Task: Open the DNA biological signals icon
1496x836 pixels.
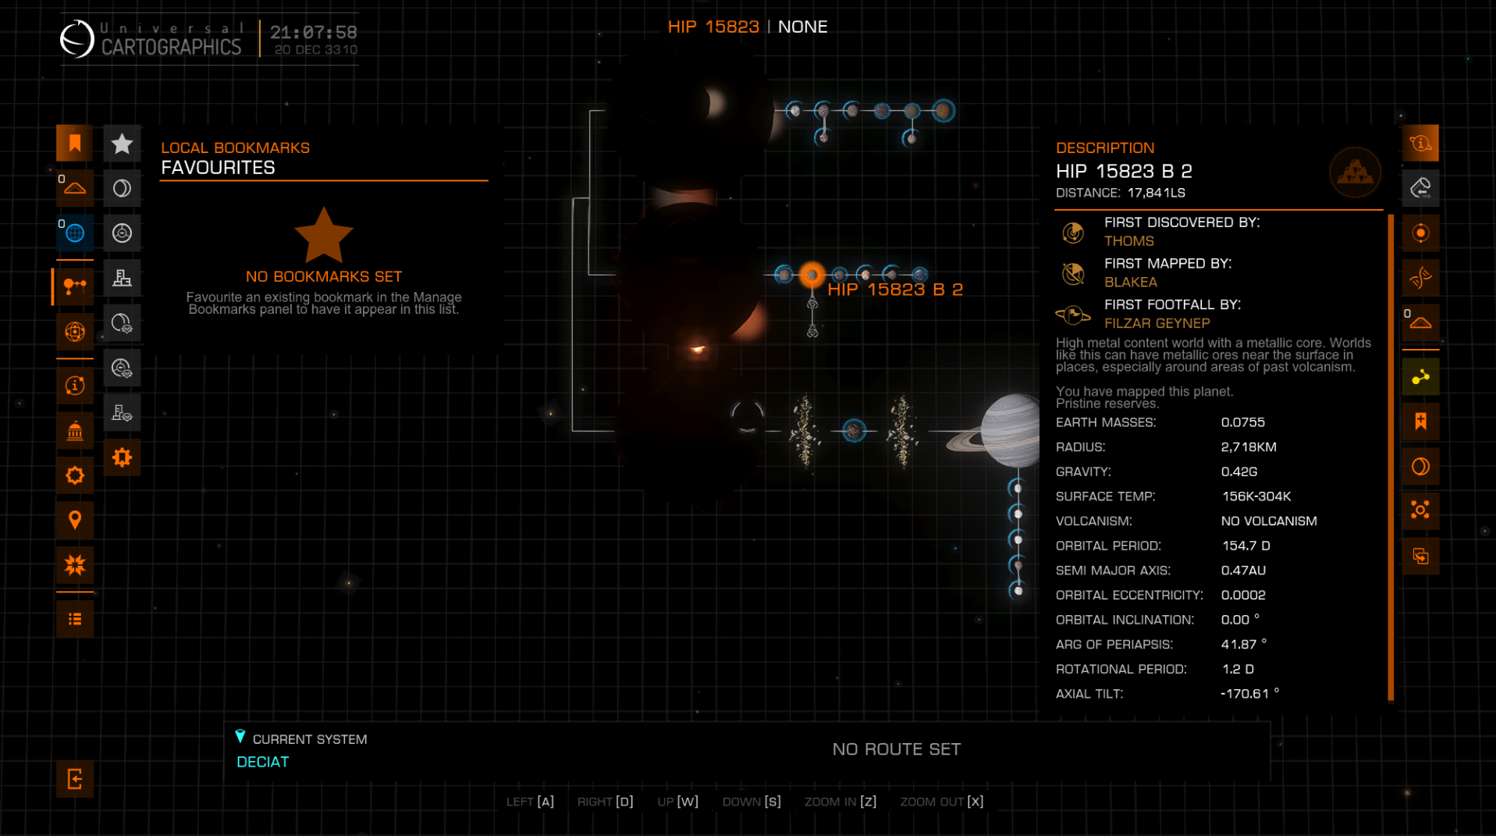Action: pos(1420,278)
